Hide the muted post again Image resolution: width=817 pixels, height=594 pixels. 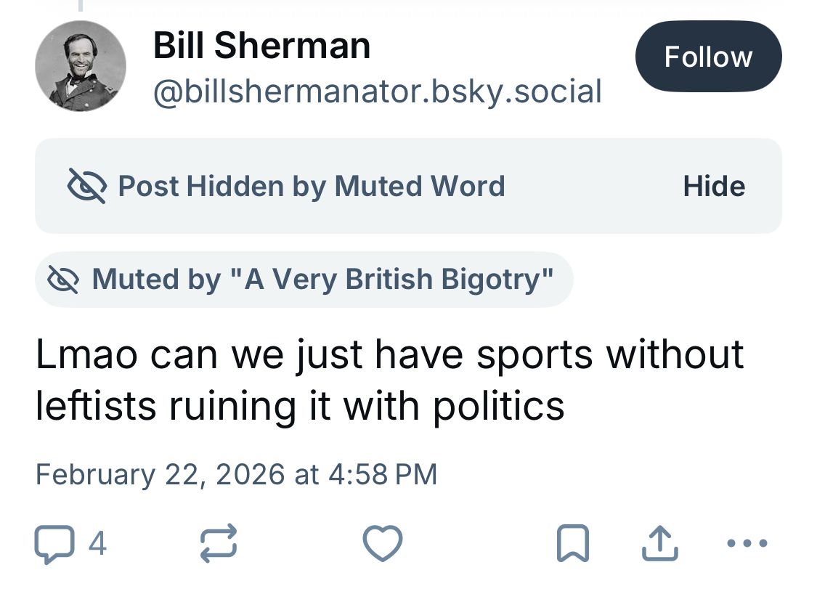(714, 187)
